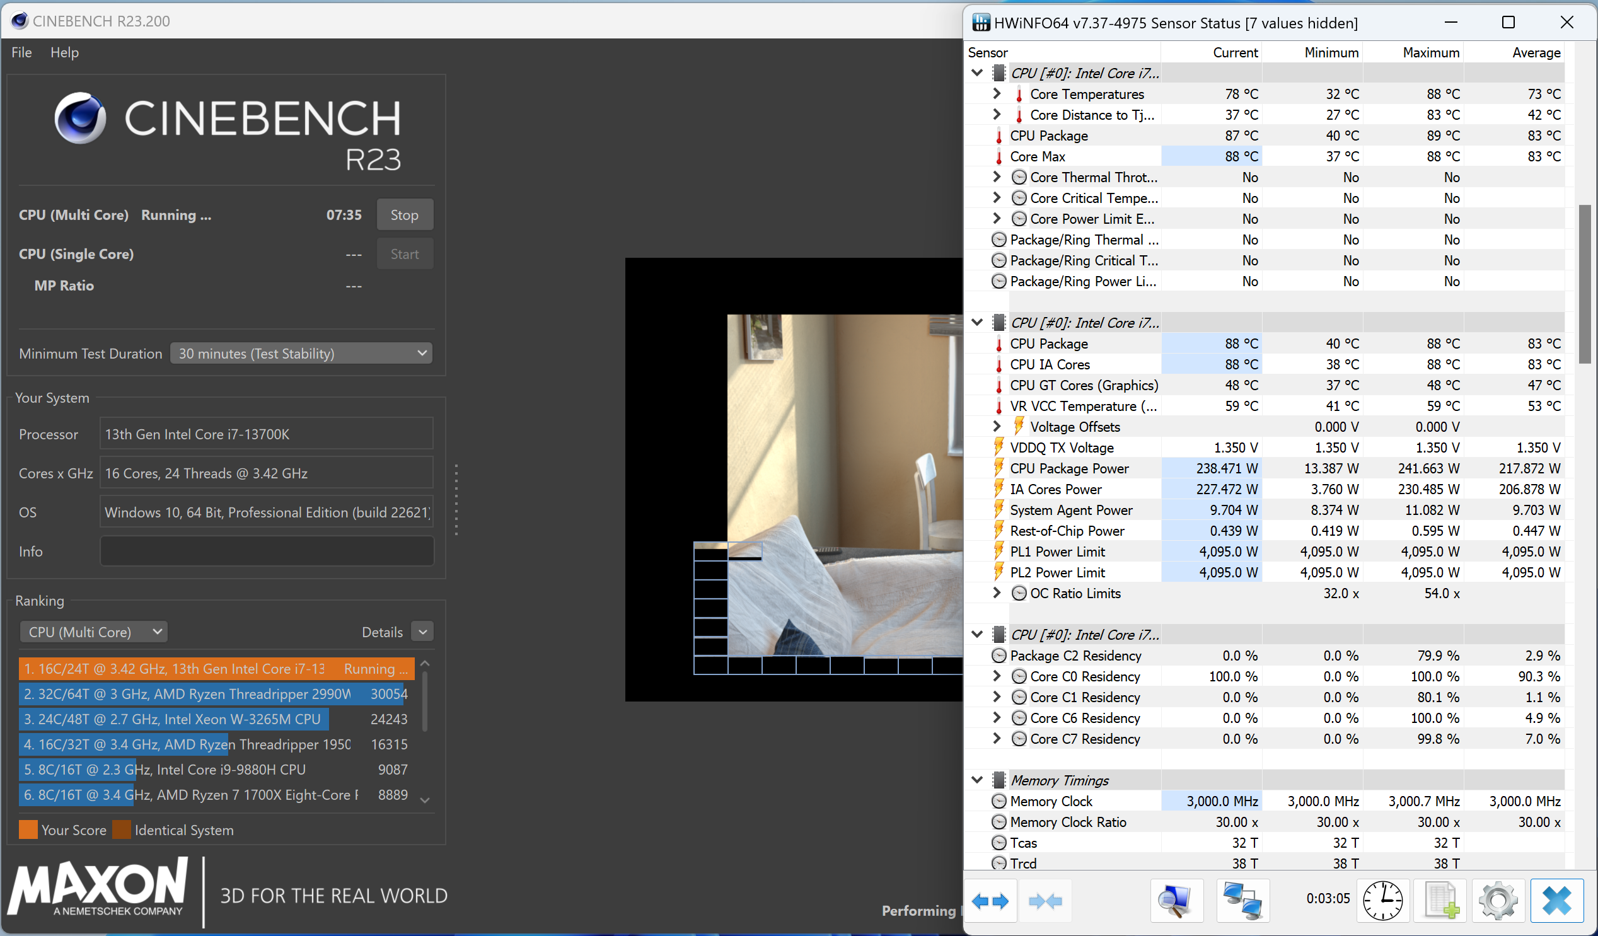
Task: Click the Processor field showing i7-13700K
Action: coord(266,434)
